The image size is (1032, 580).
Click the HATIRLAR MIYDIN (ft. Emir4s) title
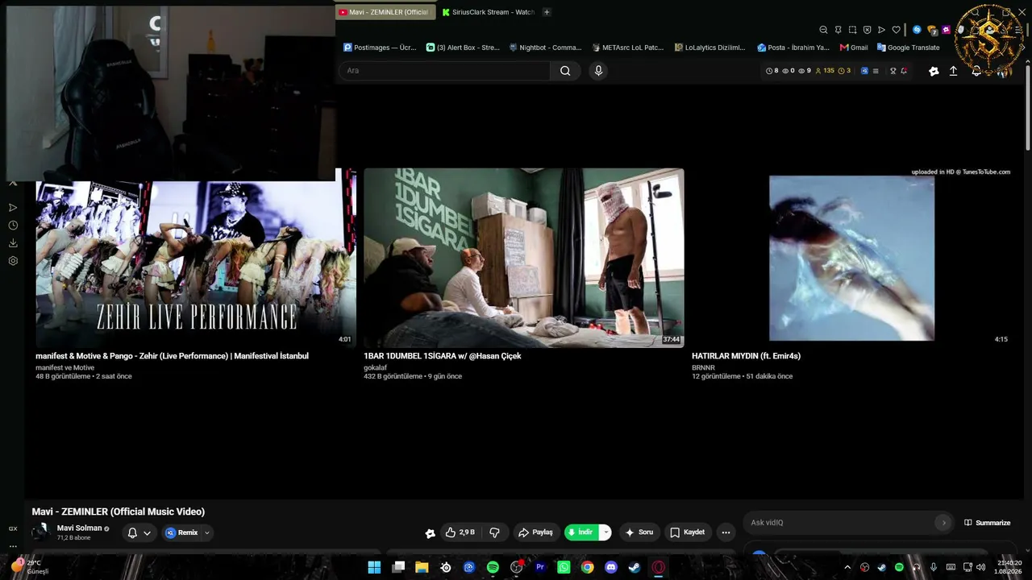coord(746,356)
